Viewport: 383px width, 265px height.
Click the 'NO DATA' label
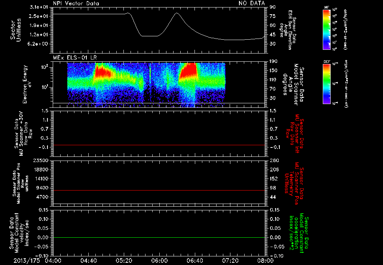[252, 3]
